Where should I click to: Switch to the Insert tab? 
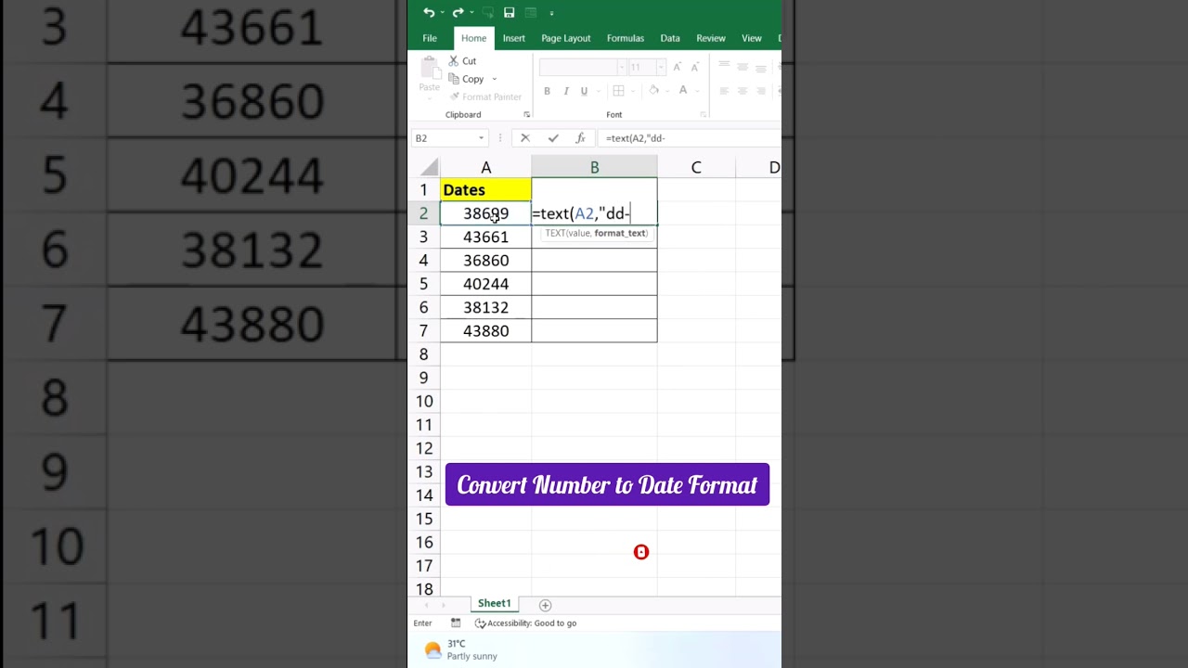pyautogui.click(x=513, y=38)
